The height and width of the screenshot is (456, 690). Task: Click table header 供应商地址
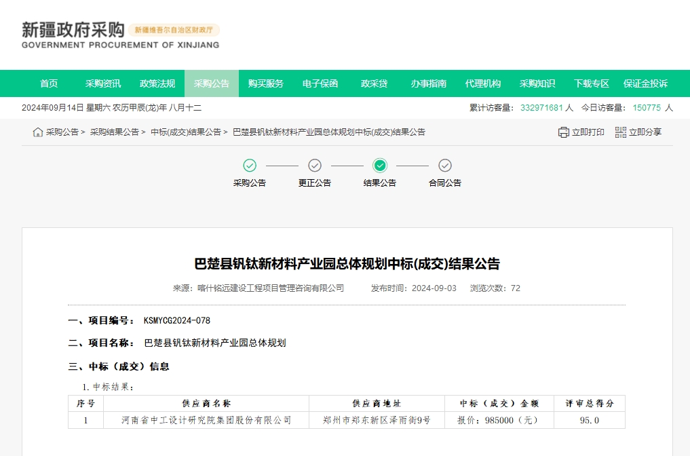coord(377,404)
